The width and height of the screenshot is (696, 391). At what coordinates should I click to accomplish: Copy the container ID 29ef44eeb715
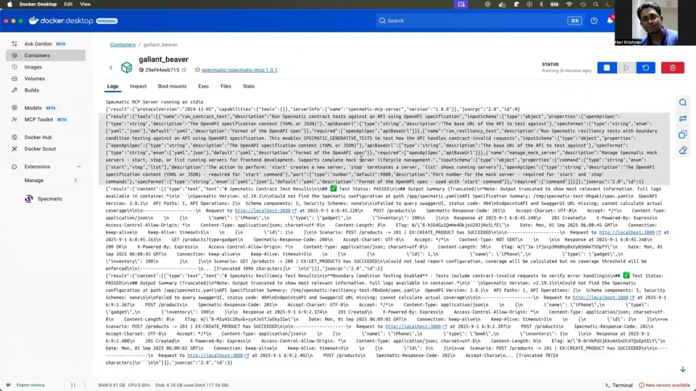point(186,70)
